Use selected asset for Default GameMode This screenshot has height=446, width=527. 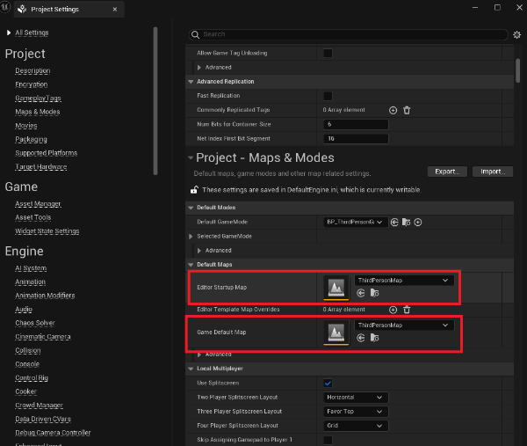(394, 223)
